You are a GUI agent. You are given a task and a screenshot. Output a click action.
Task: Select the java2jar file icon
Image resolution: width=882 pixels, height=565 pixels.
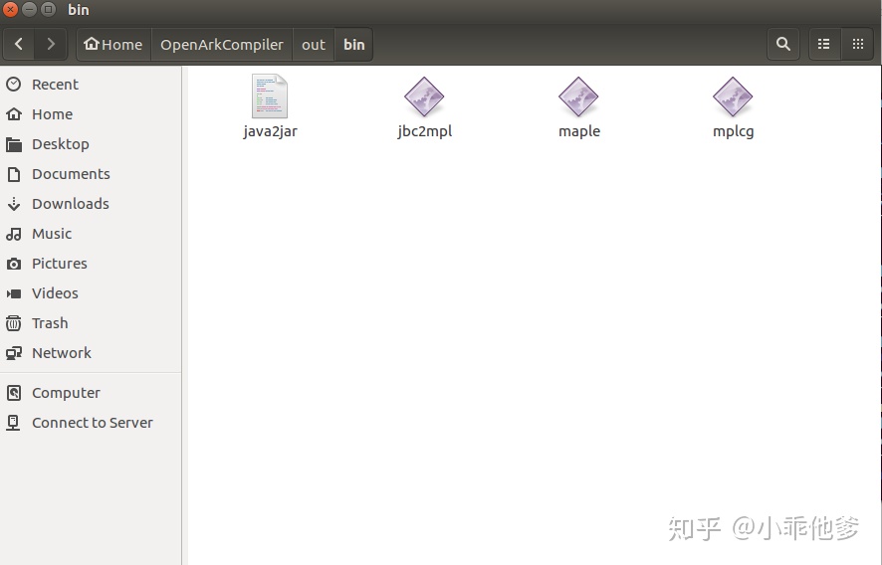[270, 96]
